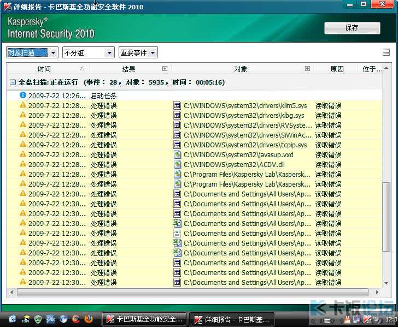
Task: Click the green icon beside javasup.vxd
Action: pyautogui.click(x=177, y=154)
